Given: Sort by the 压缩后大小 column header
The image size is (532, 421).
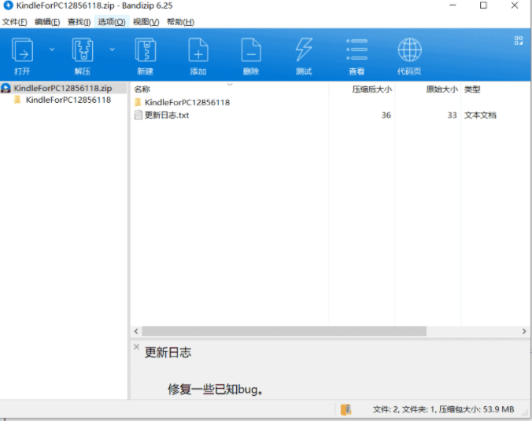Looking at the screenshot, I should tap(361, 89).
